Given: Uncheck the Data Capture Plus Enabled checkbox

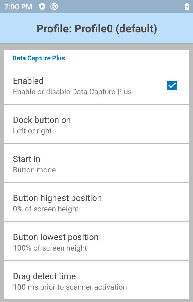Looking at the screenshot, I should tap(172, 85).
